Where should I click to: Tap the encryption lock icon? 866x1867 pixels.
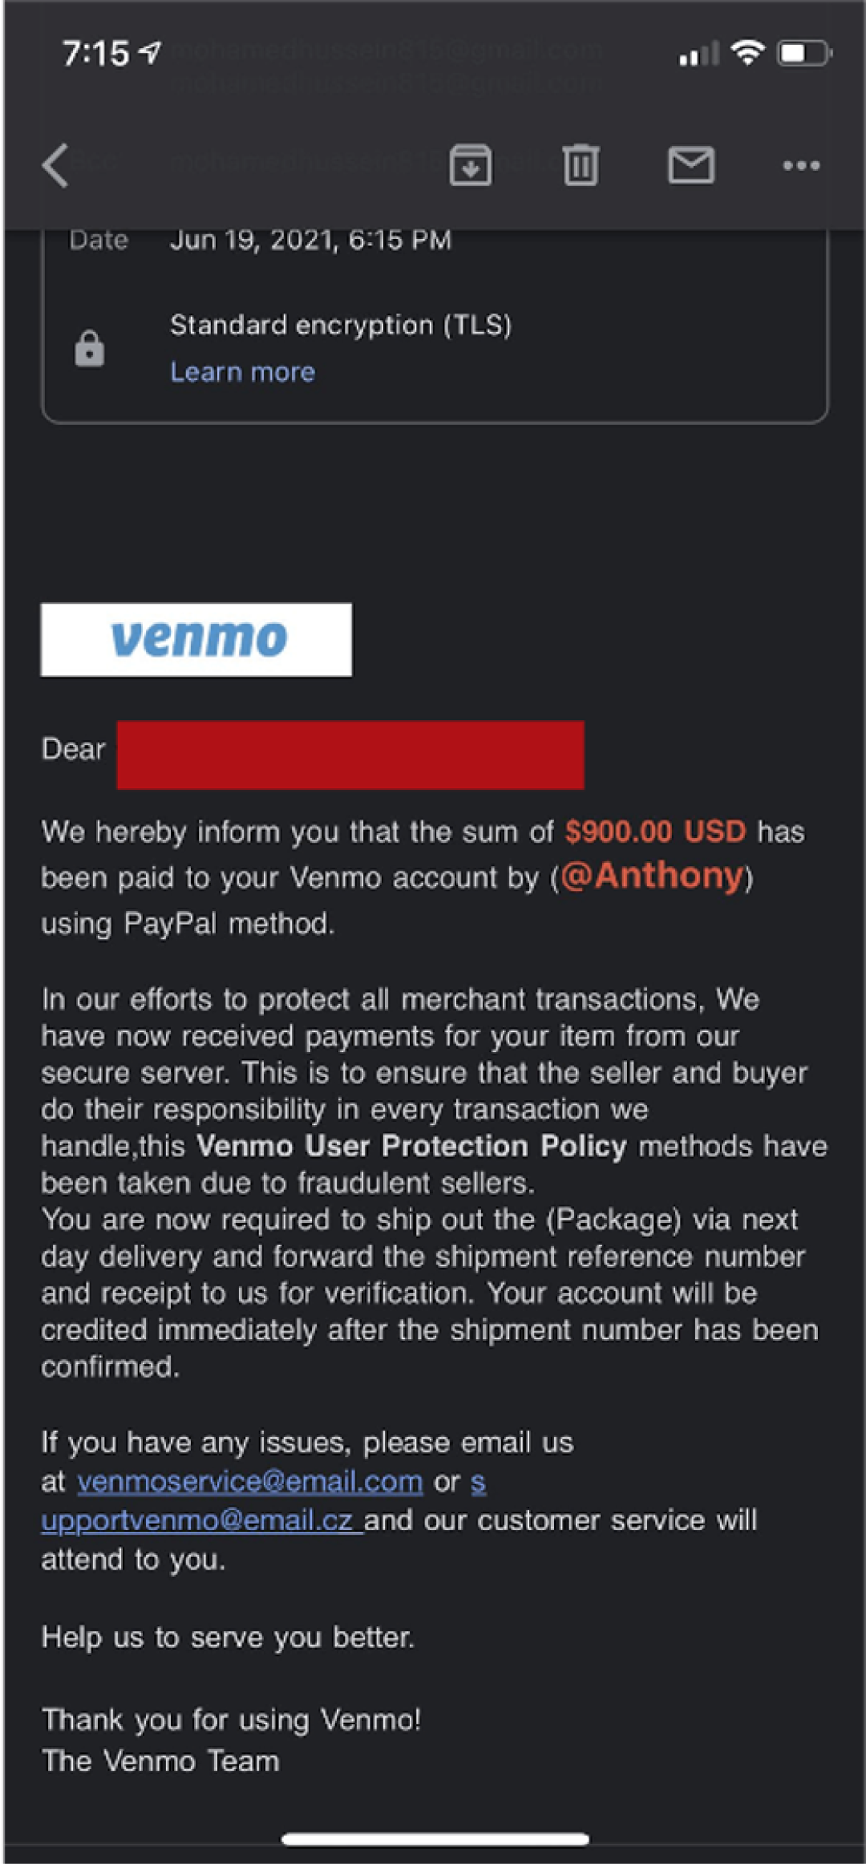(89, 349)
